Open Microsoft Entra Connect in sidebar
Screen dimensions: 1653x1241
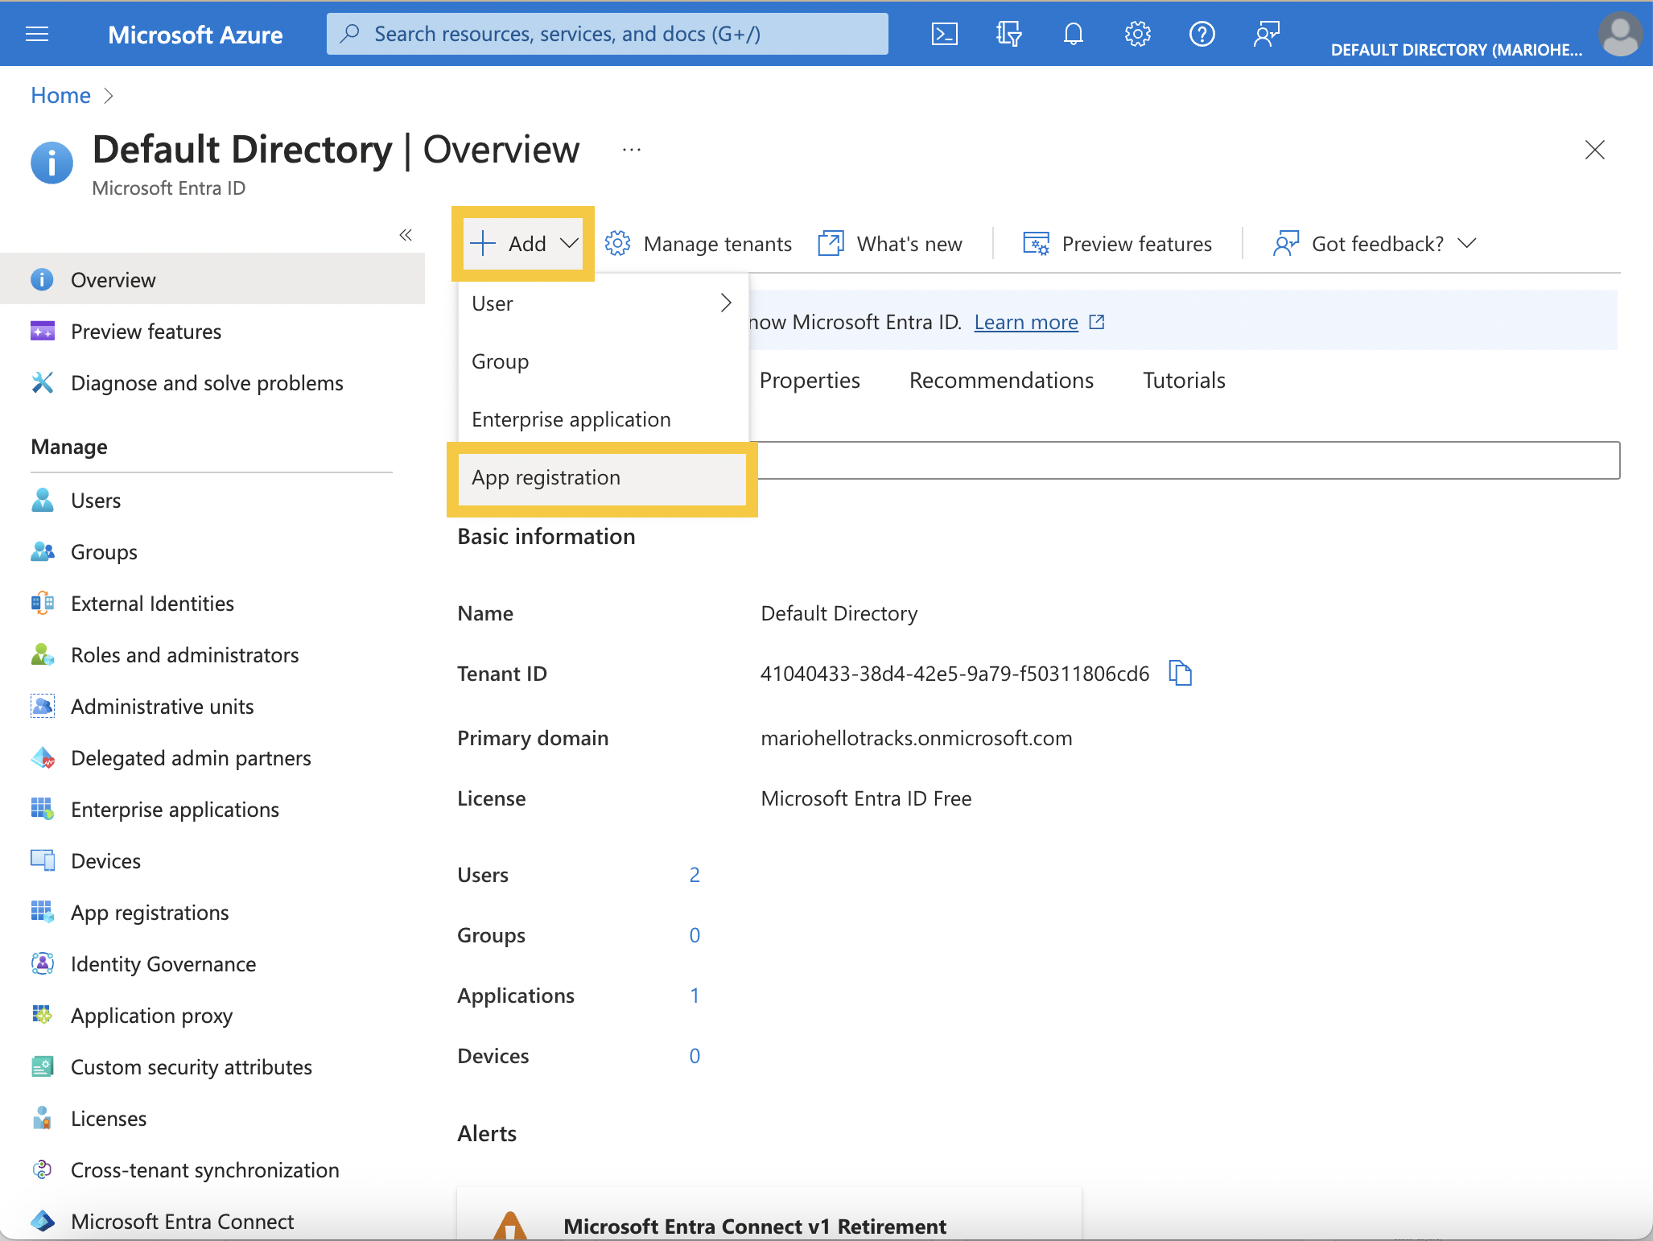[x=182, y=1221]
